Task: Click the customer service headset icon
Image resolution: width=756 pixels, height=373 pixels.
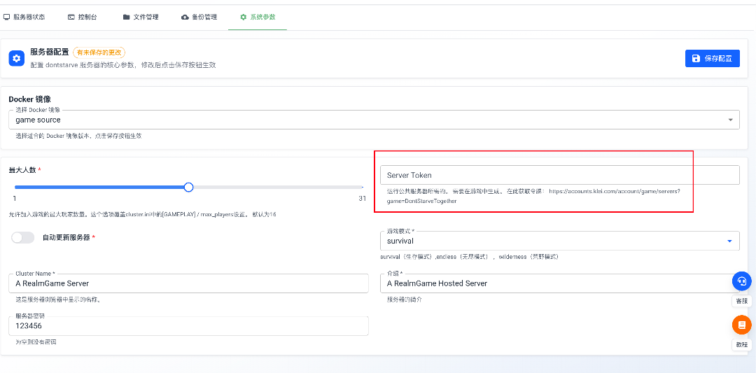Action: pos(741,281)
